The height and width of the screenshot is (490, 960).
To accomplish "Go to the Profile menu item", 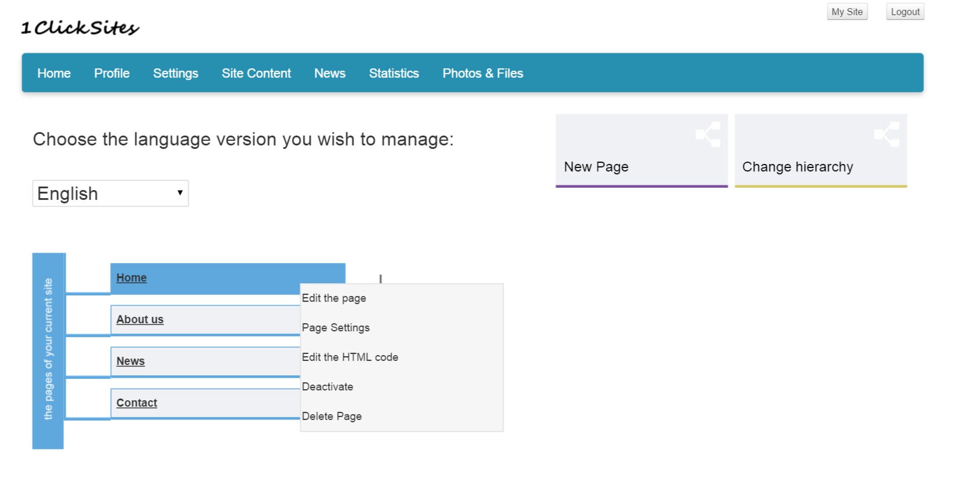I will pos(112,74).
